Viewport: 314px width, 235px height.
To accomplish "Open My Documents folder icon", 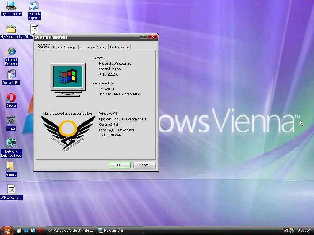I will tap(11, 32).
